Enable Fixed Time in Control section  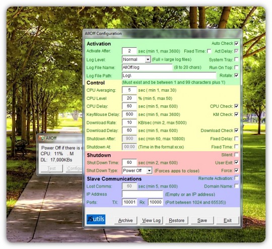point(236,147)
